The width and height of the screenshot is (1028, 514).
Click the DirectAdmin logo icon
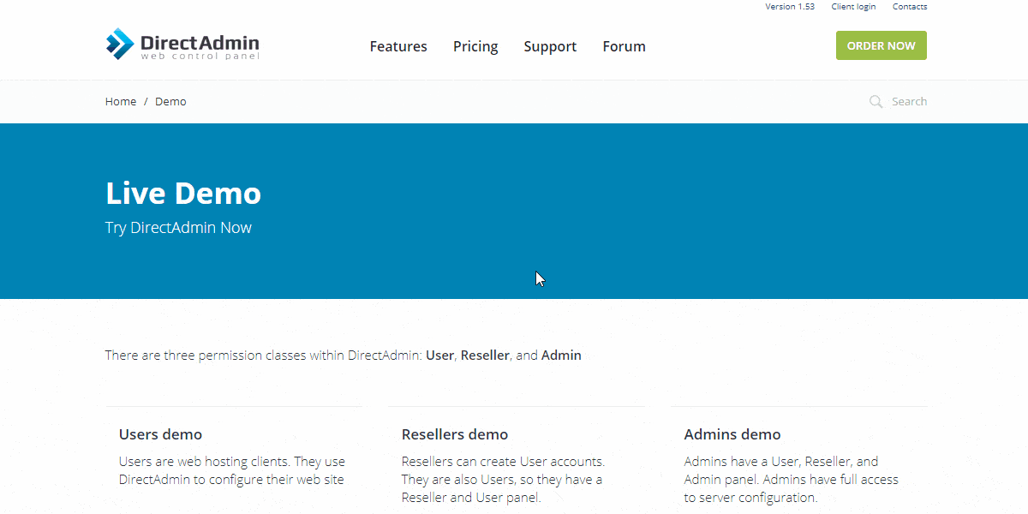point(120,44)
